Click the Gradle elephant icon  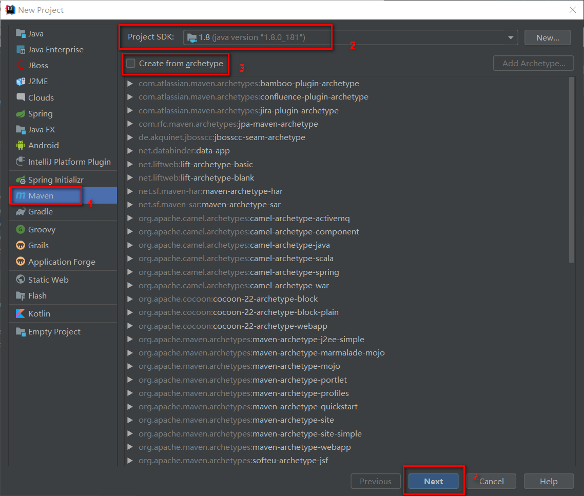[x=21, y=212]
